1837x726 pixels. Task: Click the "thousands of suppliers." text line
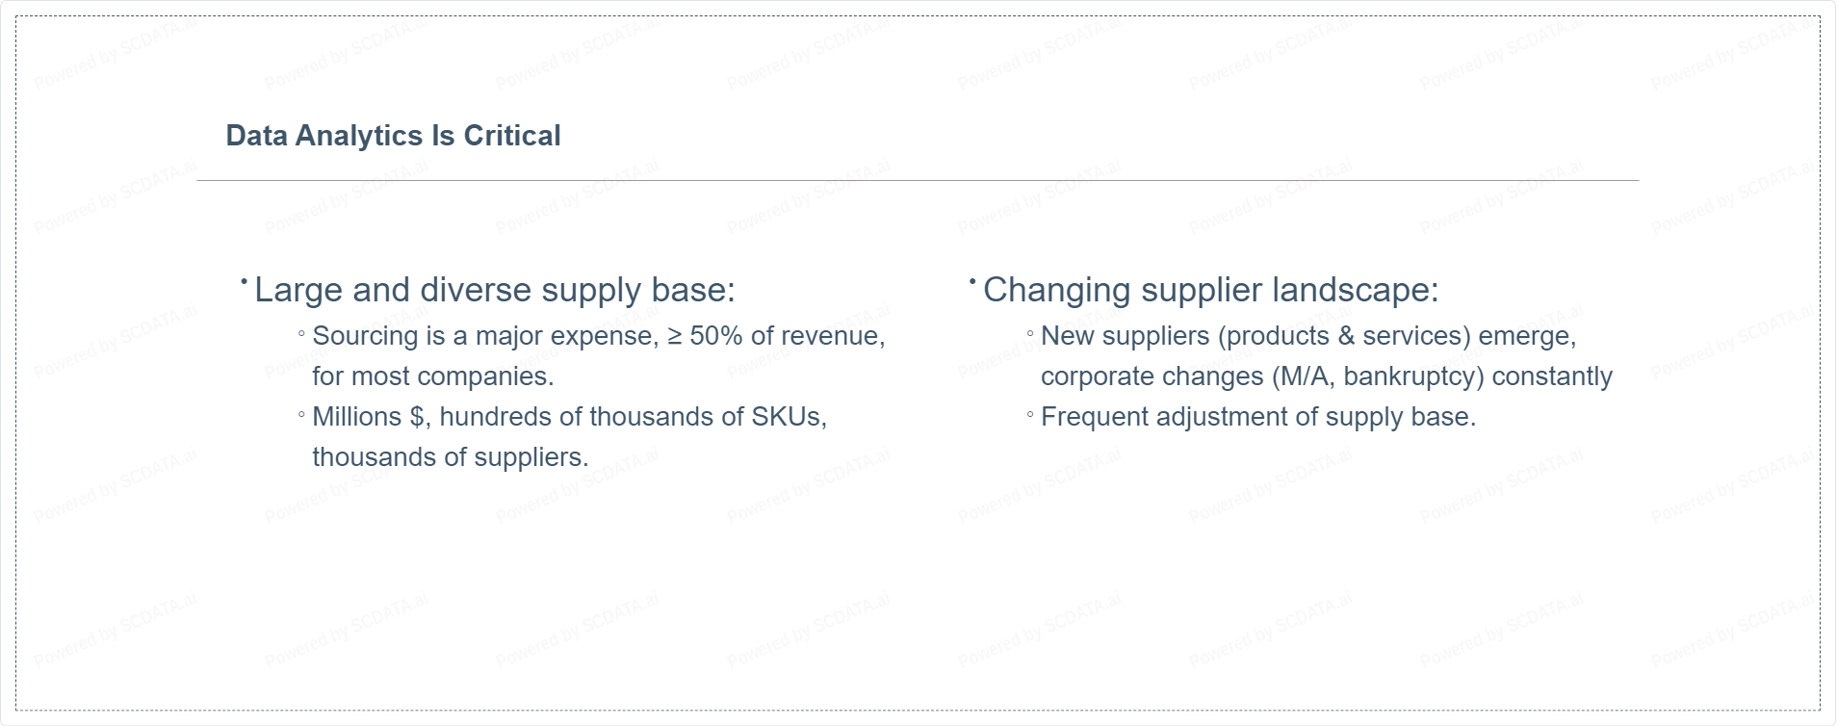(450, 457)
